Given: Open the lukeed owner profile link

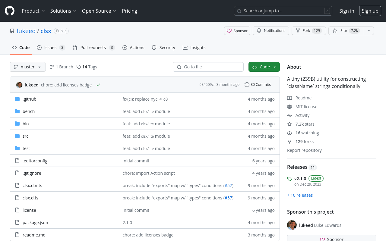Looking at the screenshot, I should click(26, 31).
